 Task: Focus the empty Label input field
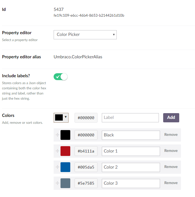(130, 117)
